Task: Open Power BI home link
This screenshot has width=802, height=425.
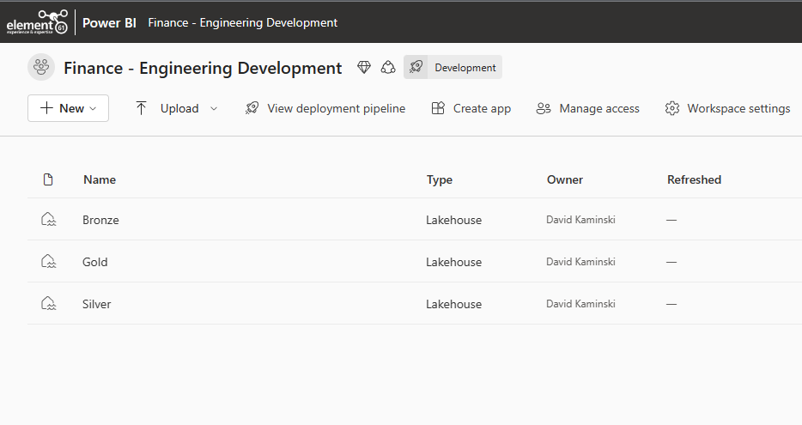Action: point(109,23)
